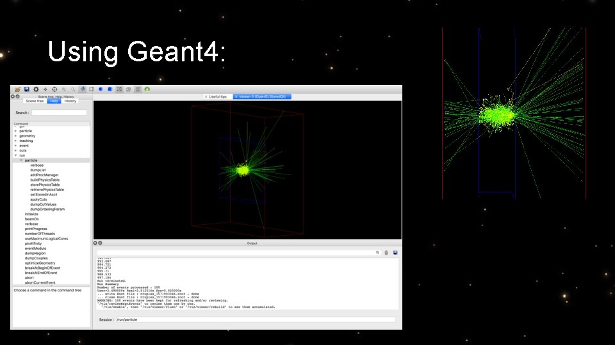The width and height of the screenshot is (615, 345).
Task: Select setStoredInAscii command
Action: [44, 194]
